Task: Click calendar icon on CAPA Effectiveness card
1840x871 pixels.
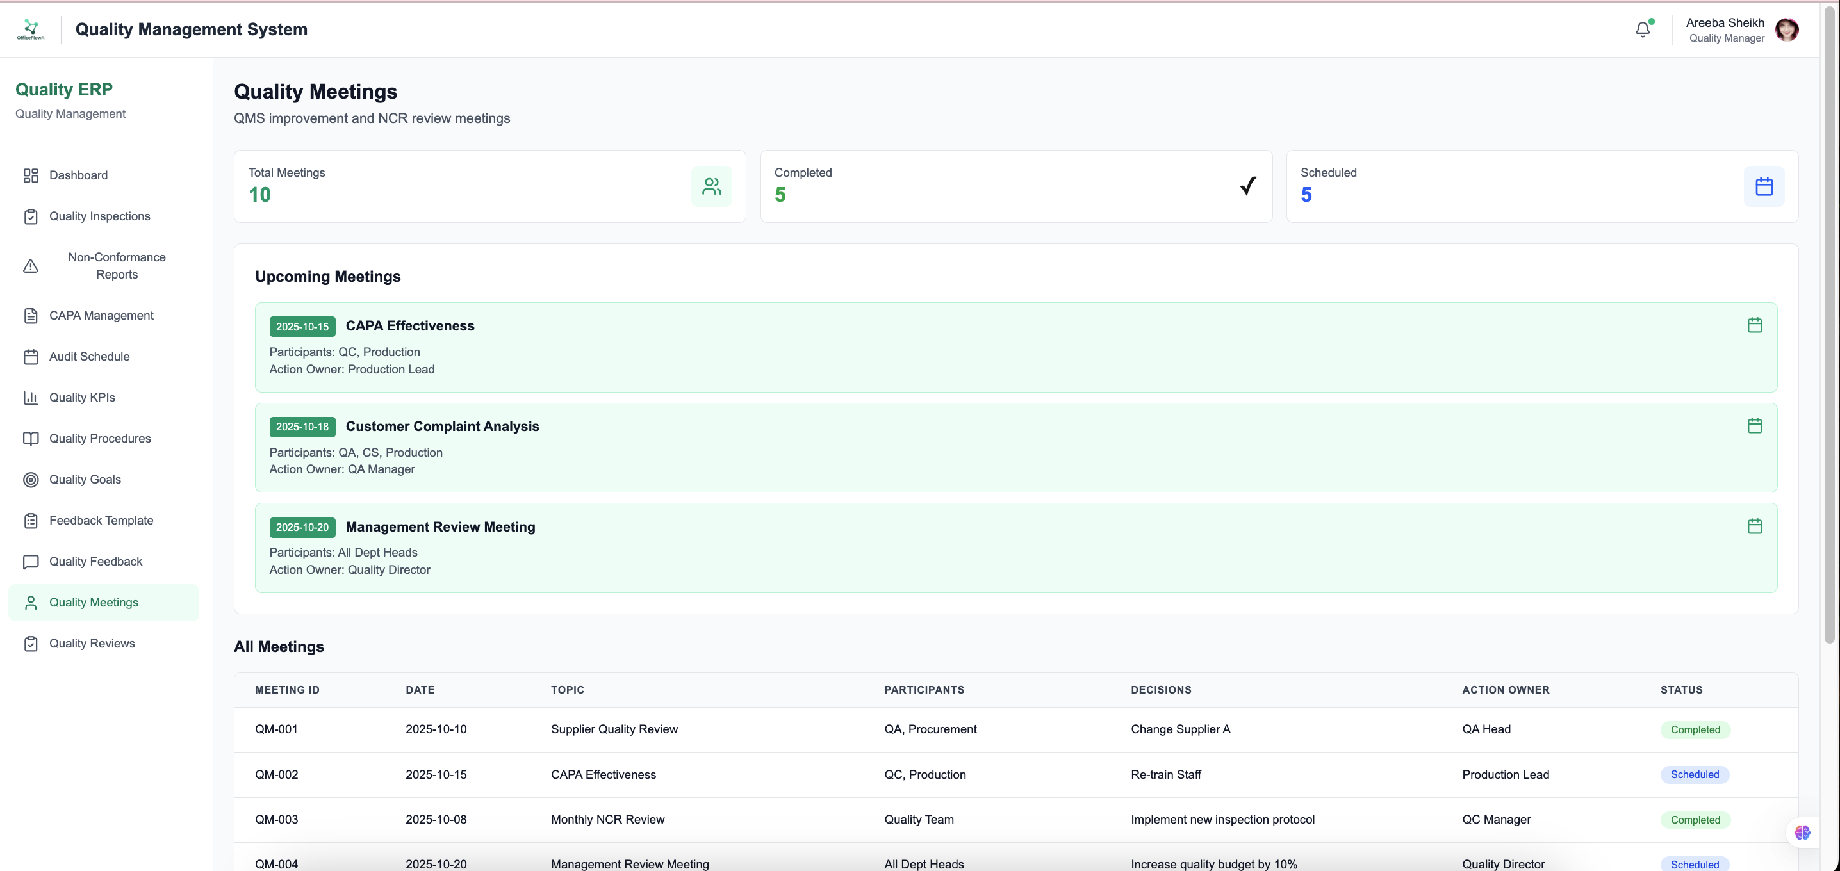Action: pyautogui.click(x=1754, y=325)
